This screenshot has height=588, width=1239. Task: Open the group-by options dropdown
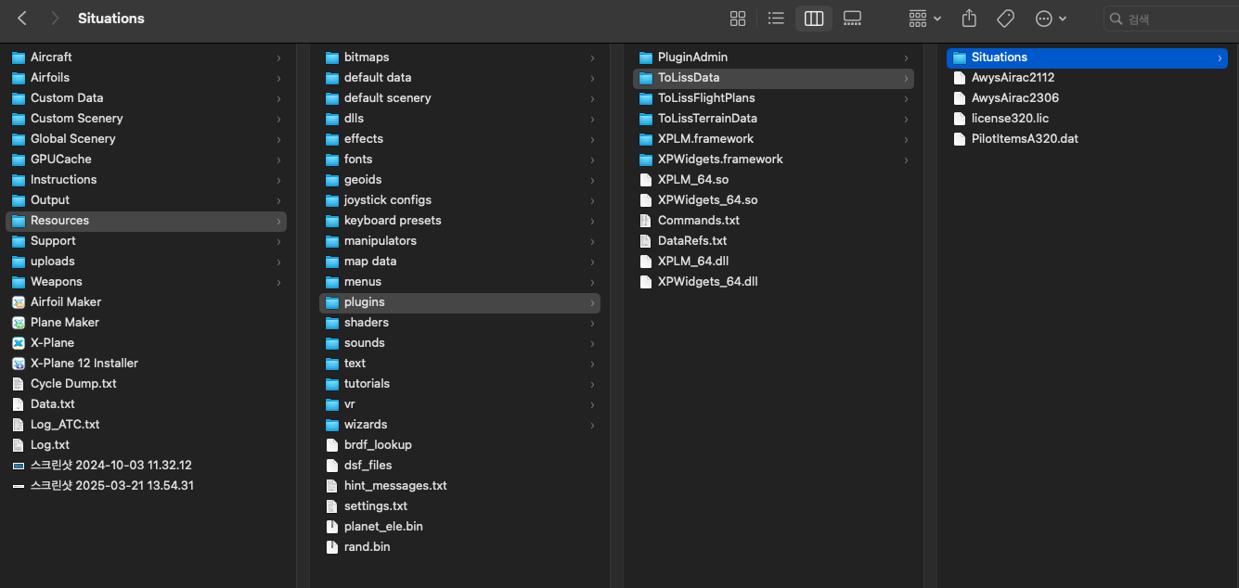point(924,19)
